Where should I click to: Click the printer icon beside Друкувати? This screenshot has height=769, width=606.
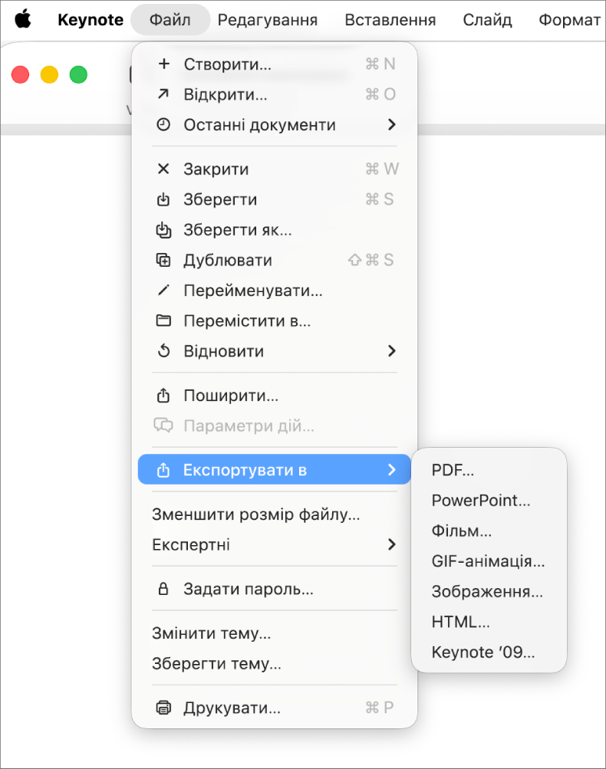point(163,708)
